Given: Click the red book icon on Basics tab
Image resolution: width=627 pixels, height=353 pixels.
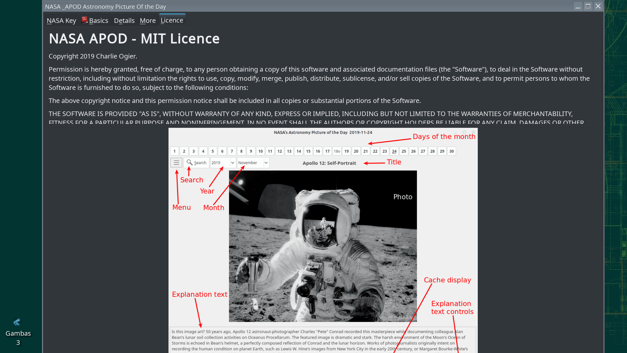Looking at the screenshot, I should click(85, 20).
